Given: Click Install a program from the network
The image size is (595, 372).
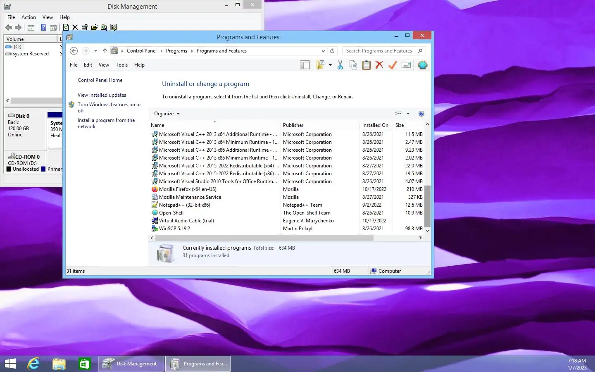Looking at the screenshot, I should pos(106,123).
